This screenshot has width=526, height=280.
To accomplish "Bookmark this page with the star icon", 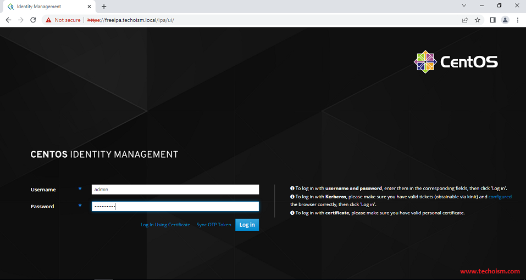I will coord(478,20).
